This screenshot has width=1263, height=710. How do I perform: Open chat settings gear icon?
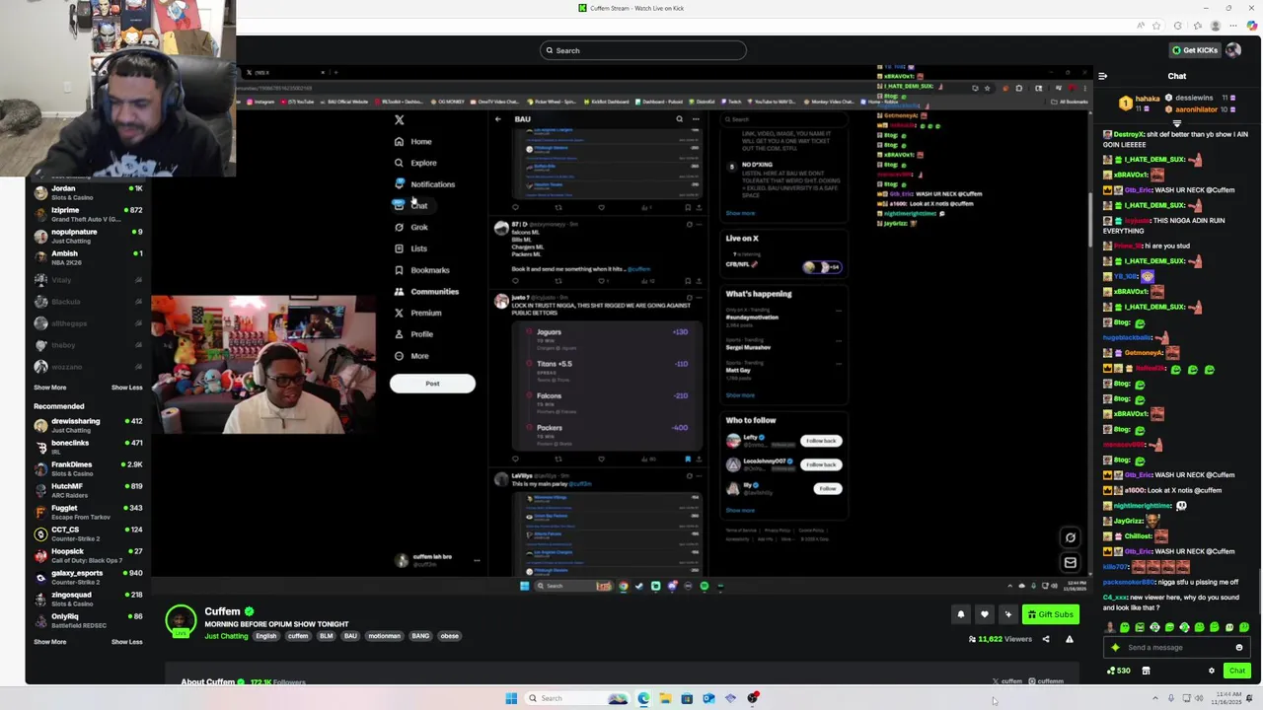click(x=1212, y=671)
